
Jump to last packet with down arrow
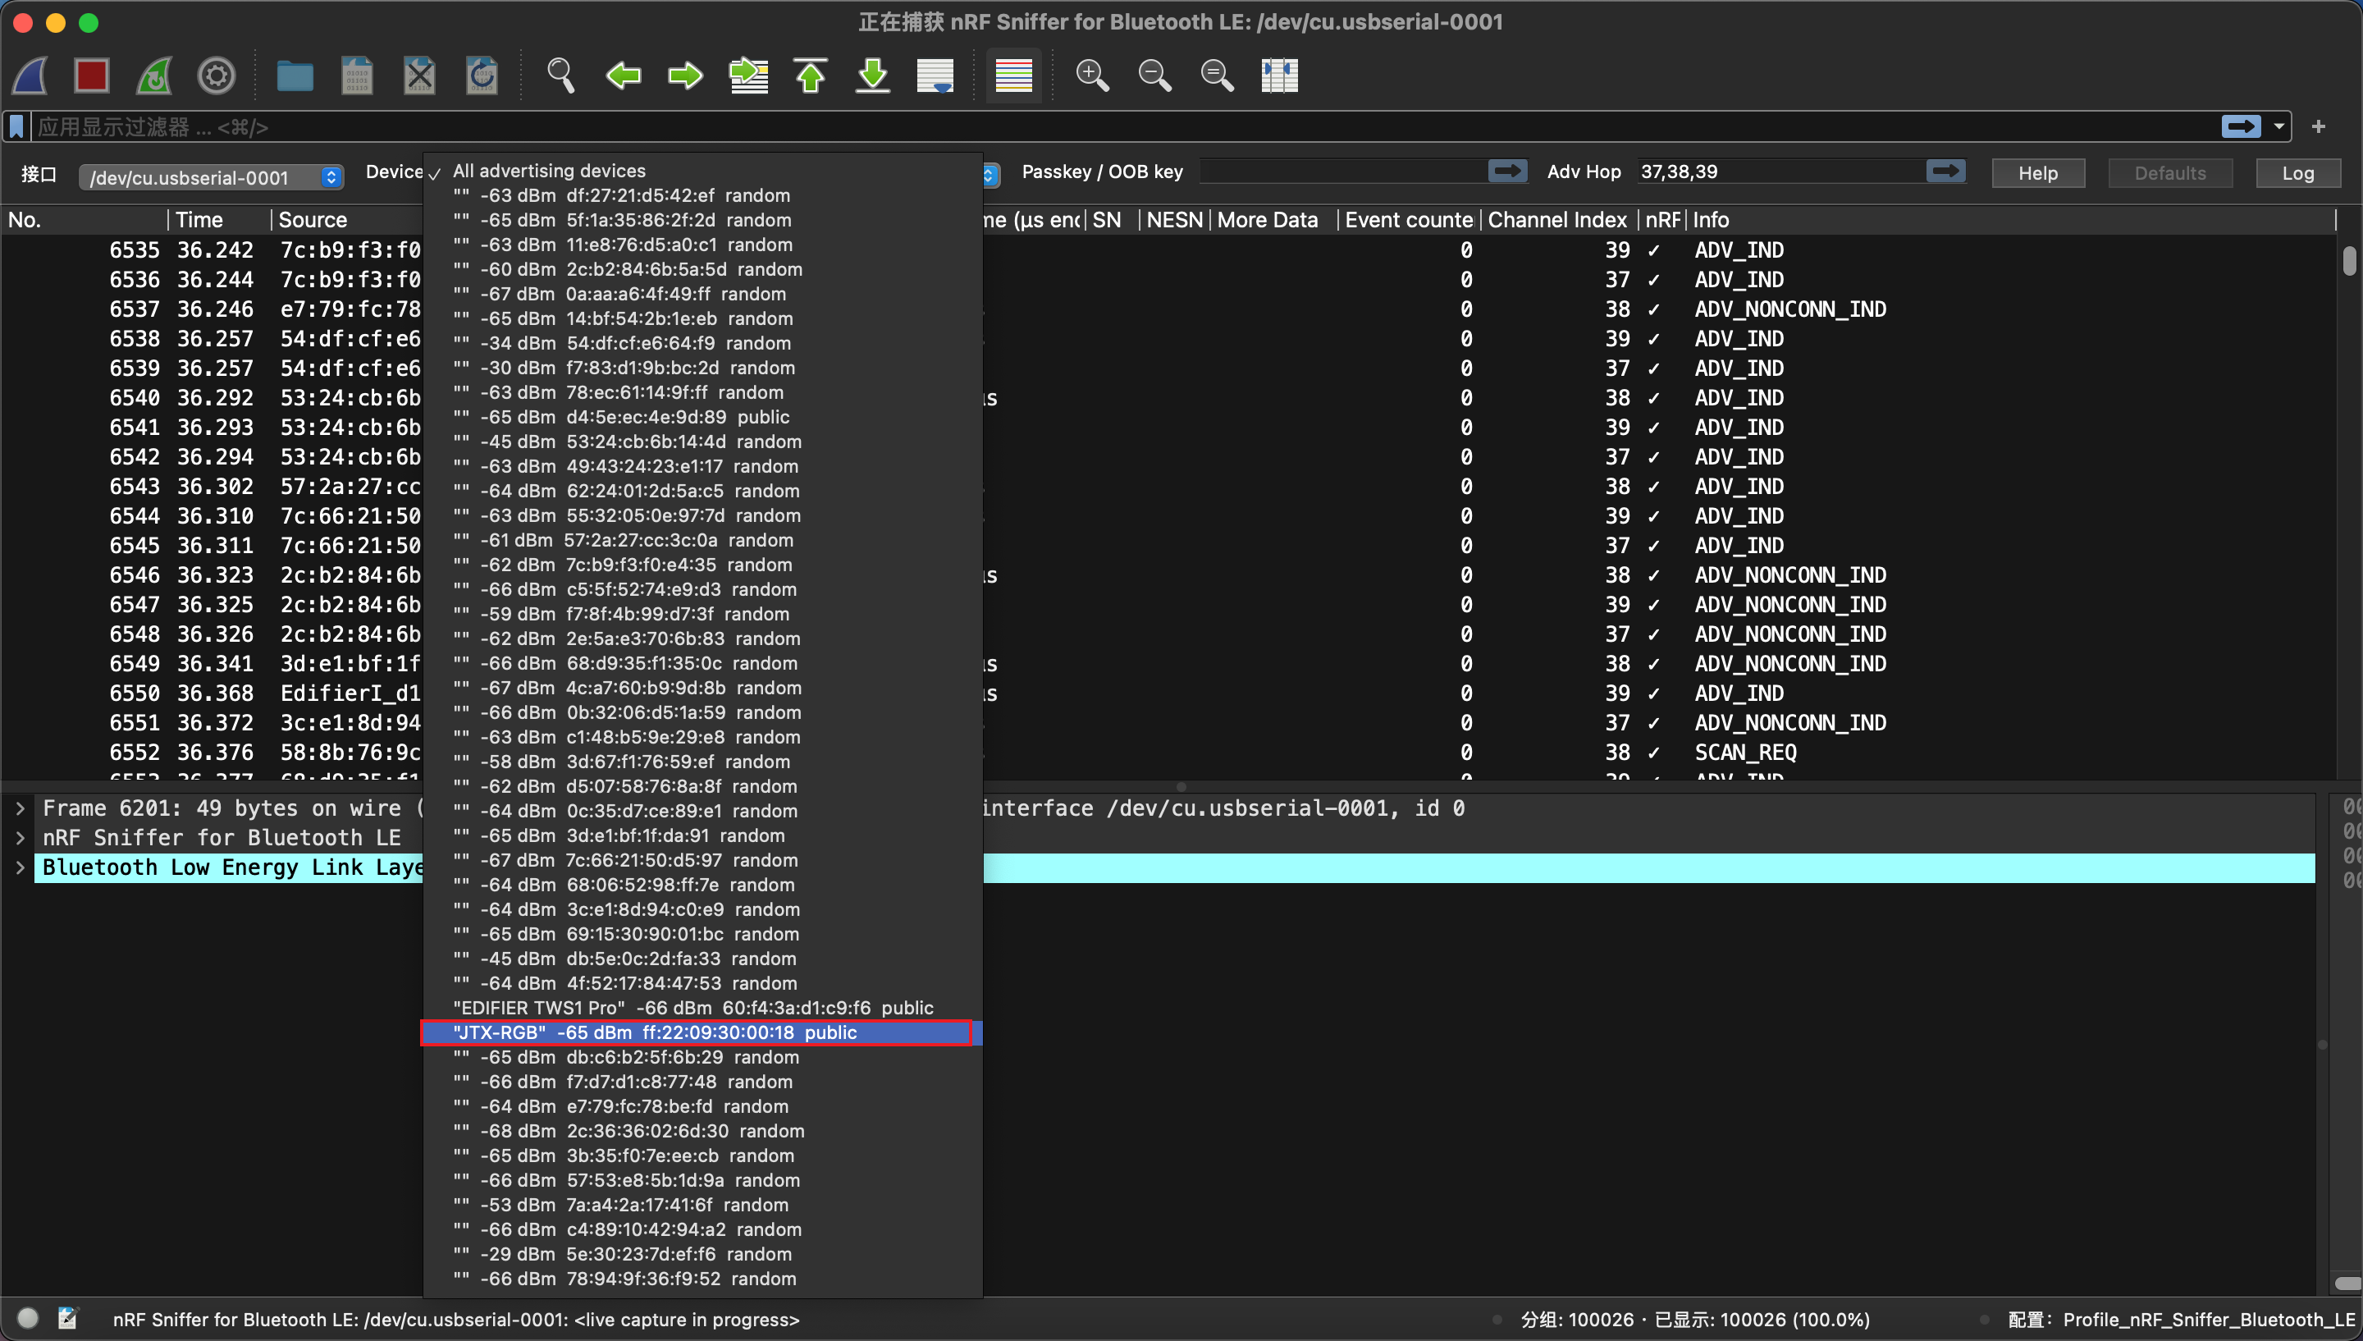click(x=873, y=75)
